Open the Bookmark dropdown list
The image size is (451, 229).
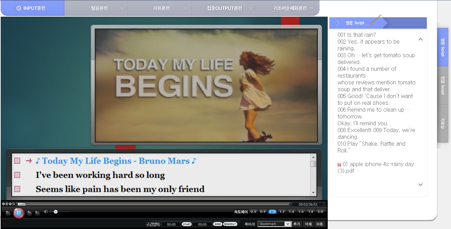[287, 224]
